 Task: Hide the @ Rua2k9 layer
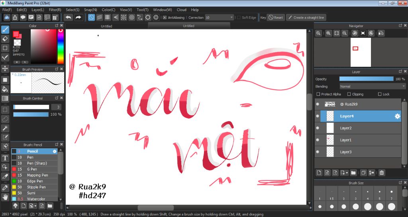pos(318,104)
